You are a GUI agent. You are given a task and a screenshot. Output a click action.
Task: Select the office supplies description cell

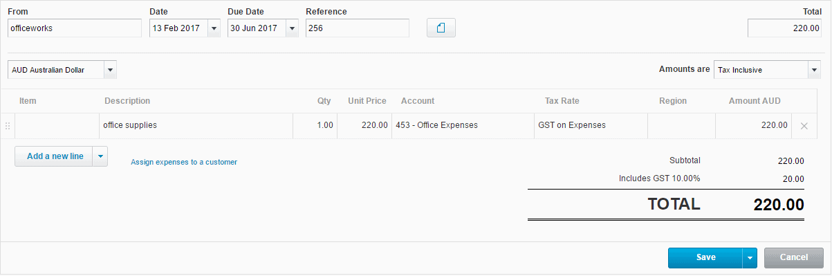point(196,126)
